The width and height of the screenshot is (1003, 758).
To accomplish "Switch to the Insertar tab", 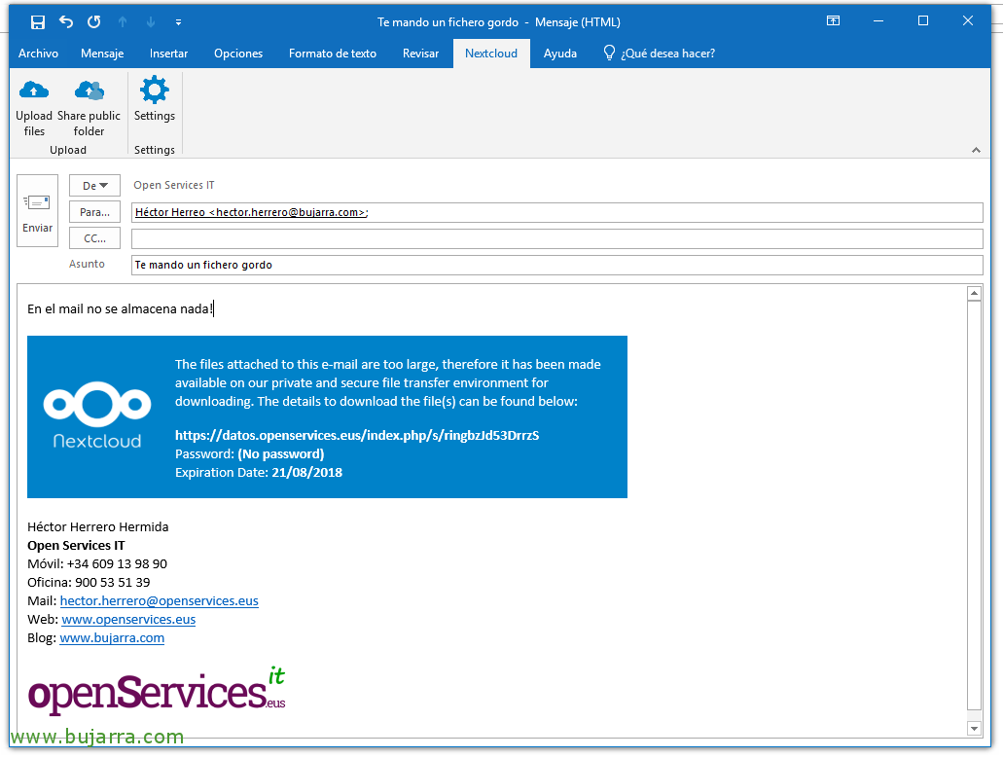I will pyautogui.click(x=169, y=54).
